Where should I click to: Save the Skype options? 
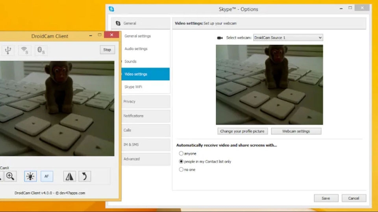pos(326,198)
